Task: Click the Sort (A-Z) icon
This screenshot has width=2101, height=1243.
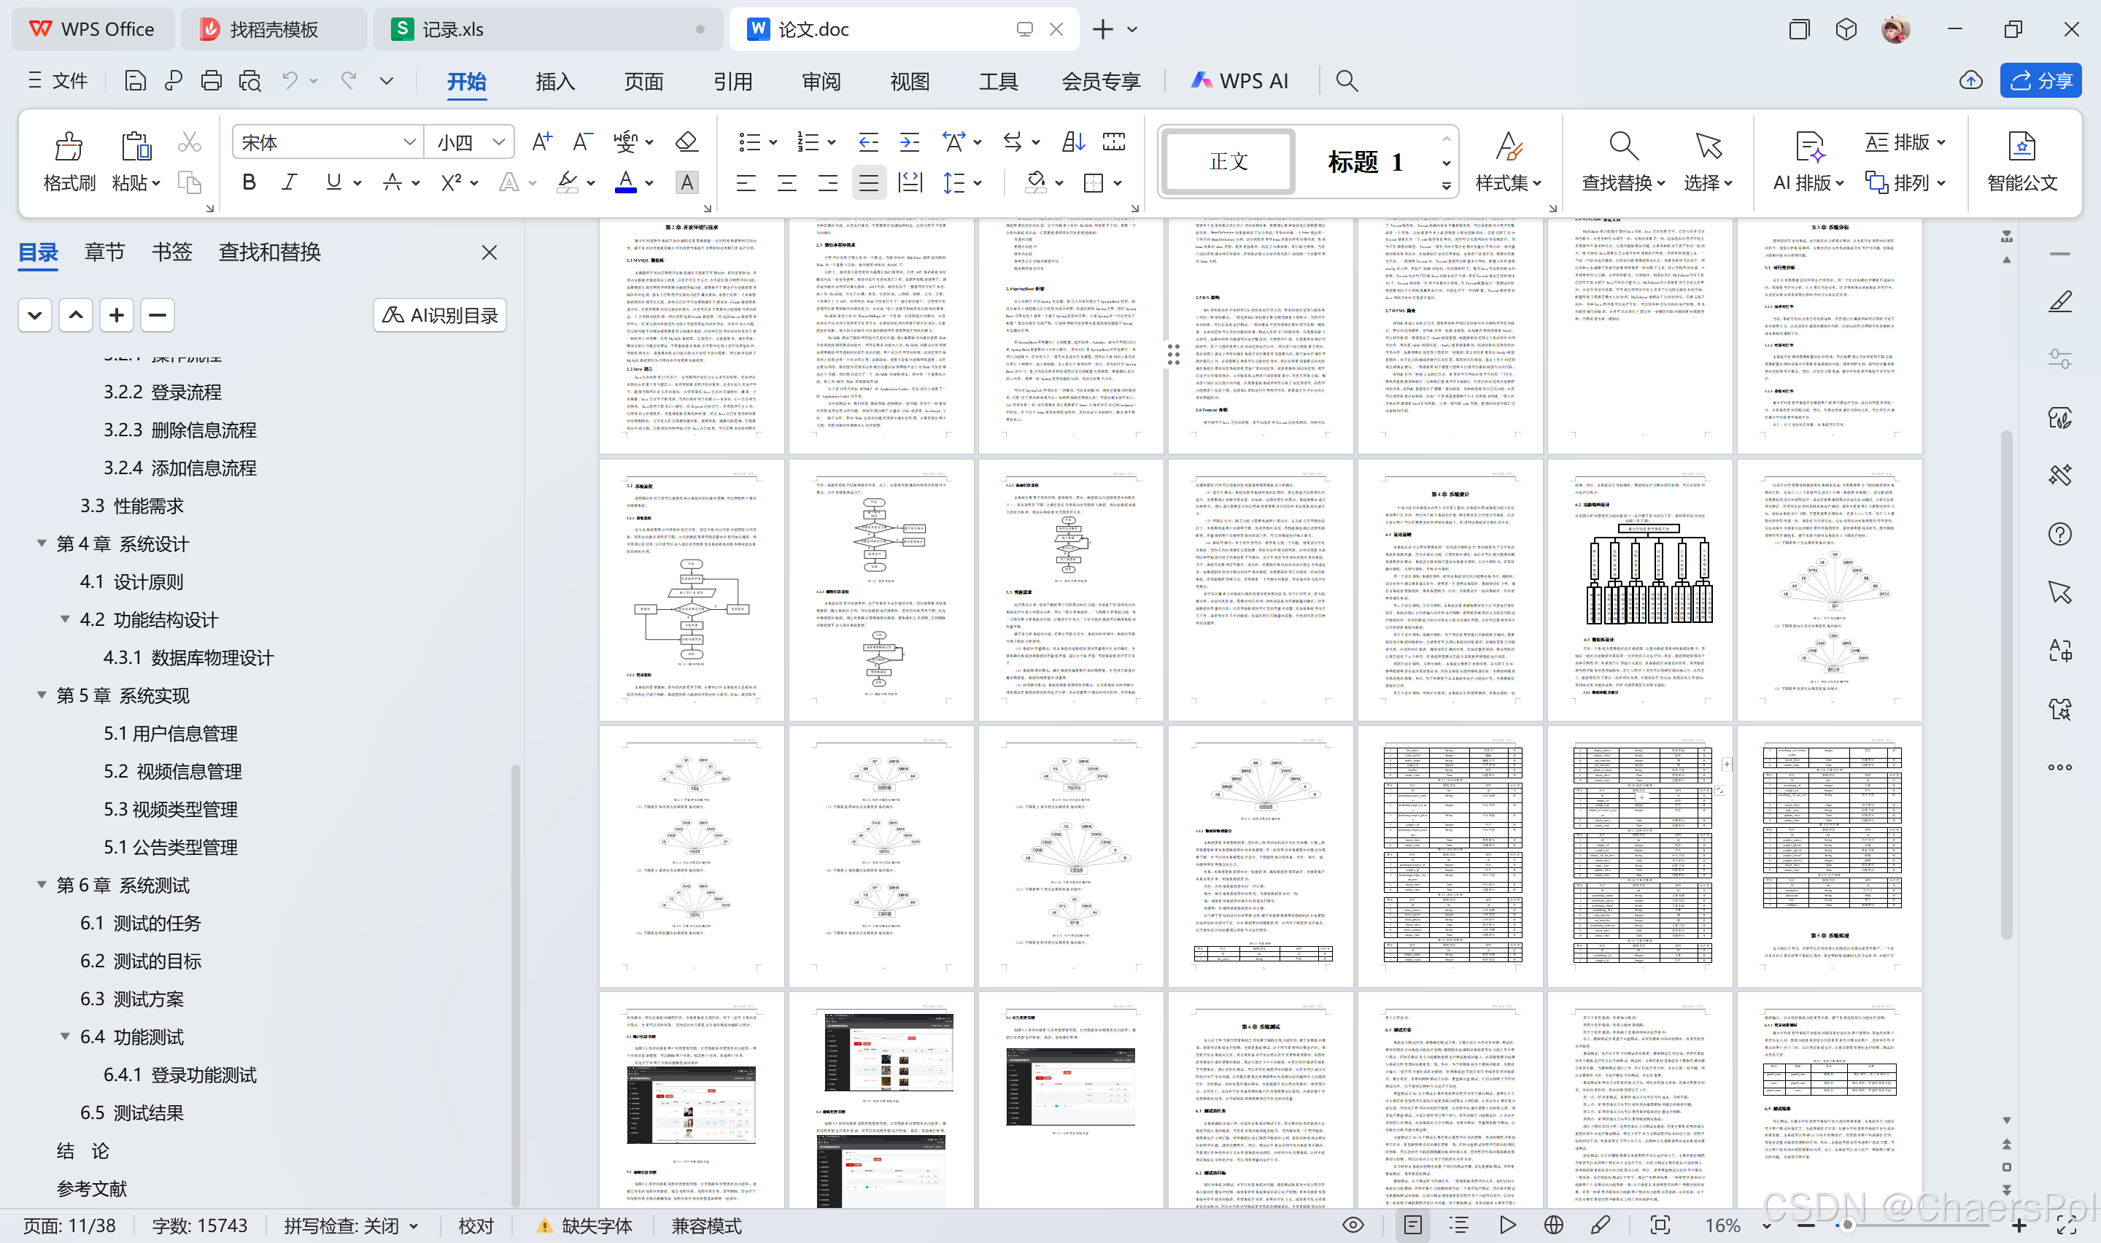Action: [1072, 142]
